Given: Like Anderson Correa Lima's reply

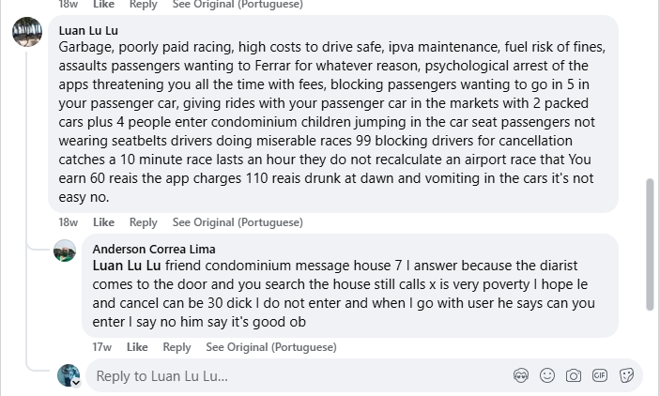Looking at the screenshot, I should pyautogui.click(x=137, y=347).
